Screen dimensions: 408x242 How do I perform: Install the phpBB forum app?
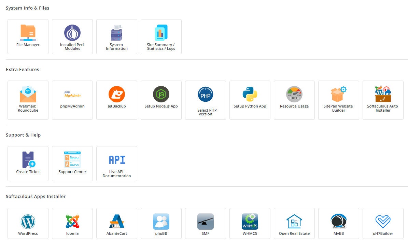[161, 223]
